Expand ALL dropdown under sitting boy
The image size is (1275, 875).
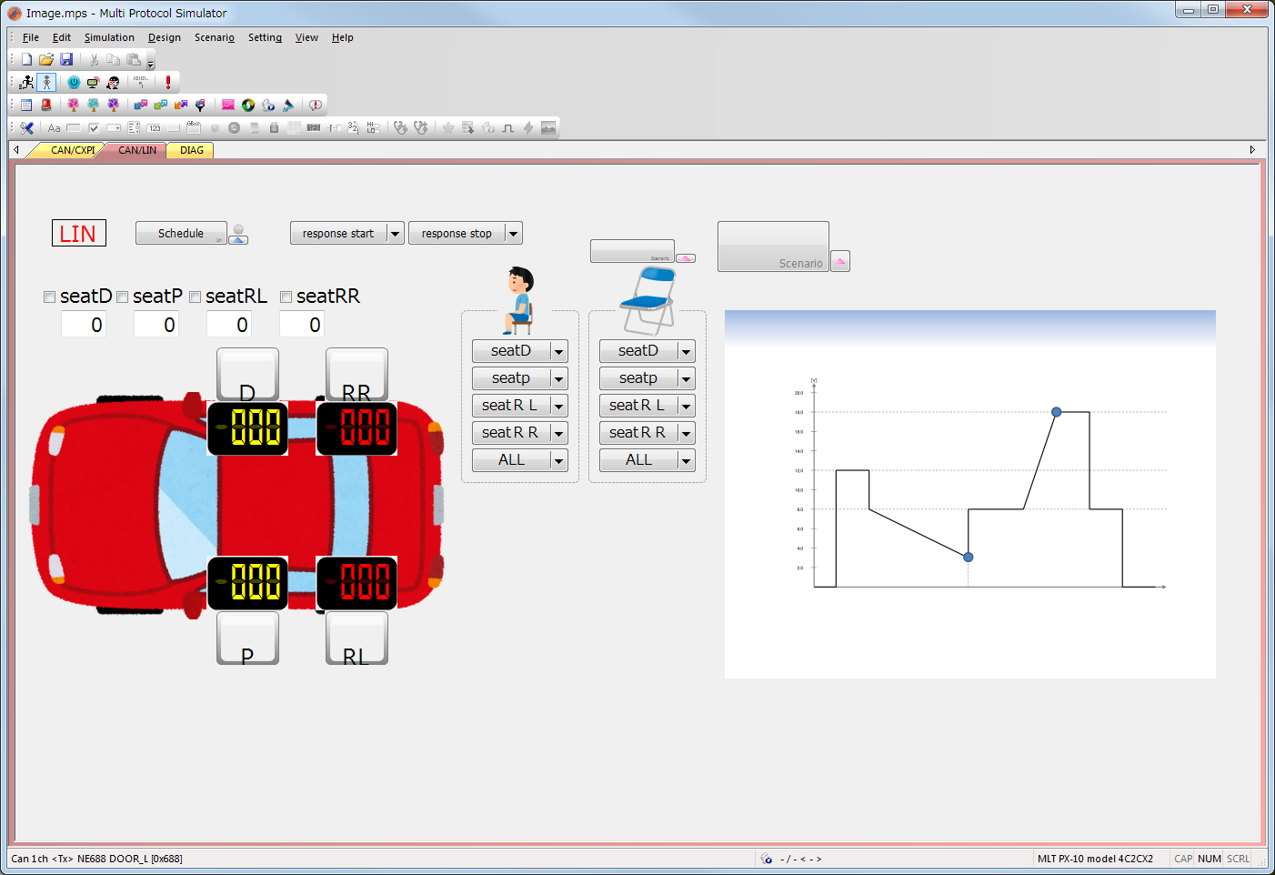pyautogui.click(x=558, y=460)
